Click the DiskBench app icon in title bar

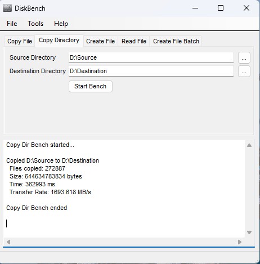click(x=7, y=8)
